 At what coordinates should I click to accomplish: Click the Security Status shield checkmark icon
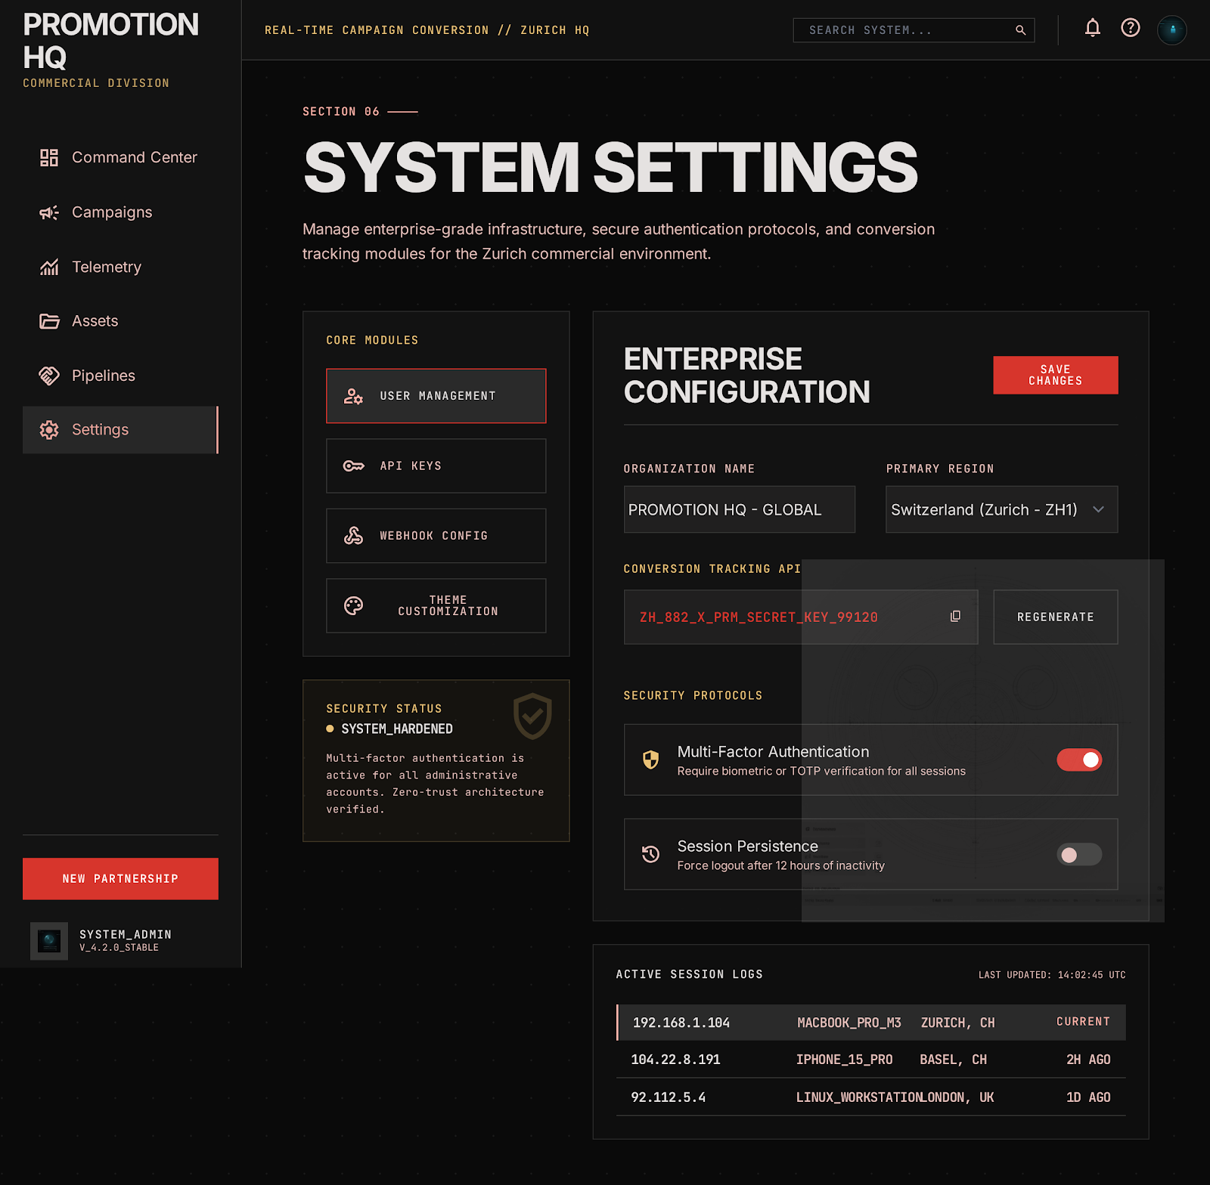[x=532, y=716]
